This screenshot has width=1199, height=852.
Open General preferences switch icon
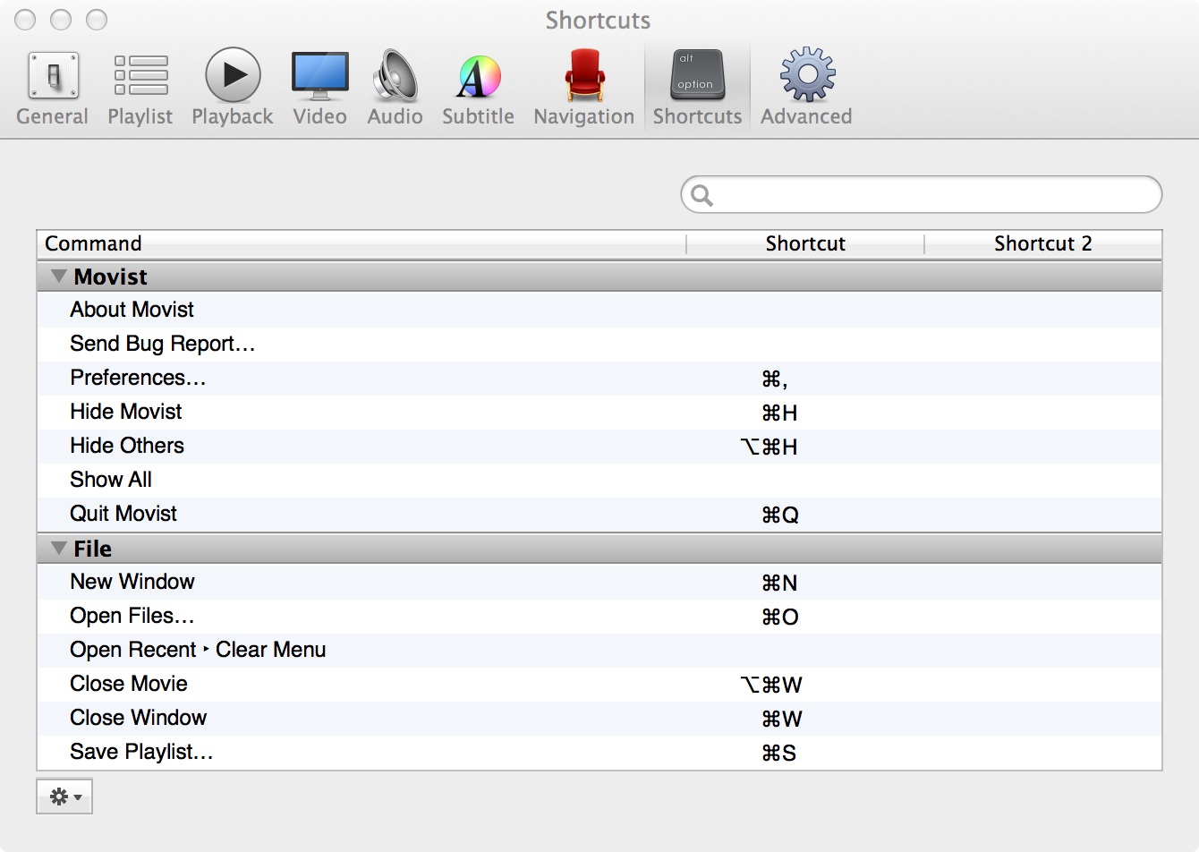click(53, 77)
